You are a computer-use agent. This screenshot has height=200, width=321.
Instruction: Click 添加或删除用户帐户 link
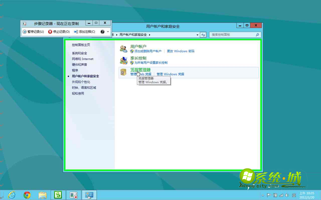click(x=148, y=51)
